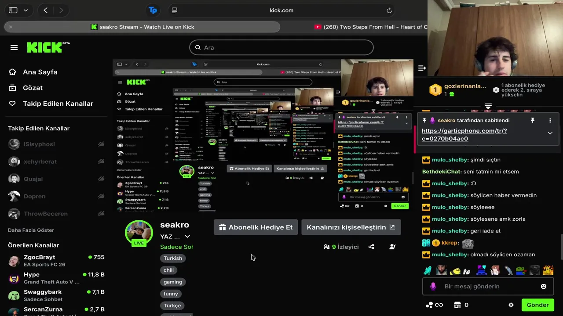Select the Türkçe tag
The width and height of the screenshot is (563, 316).
pyautogui.click(x=172, y=305)
